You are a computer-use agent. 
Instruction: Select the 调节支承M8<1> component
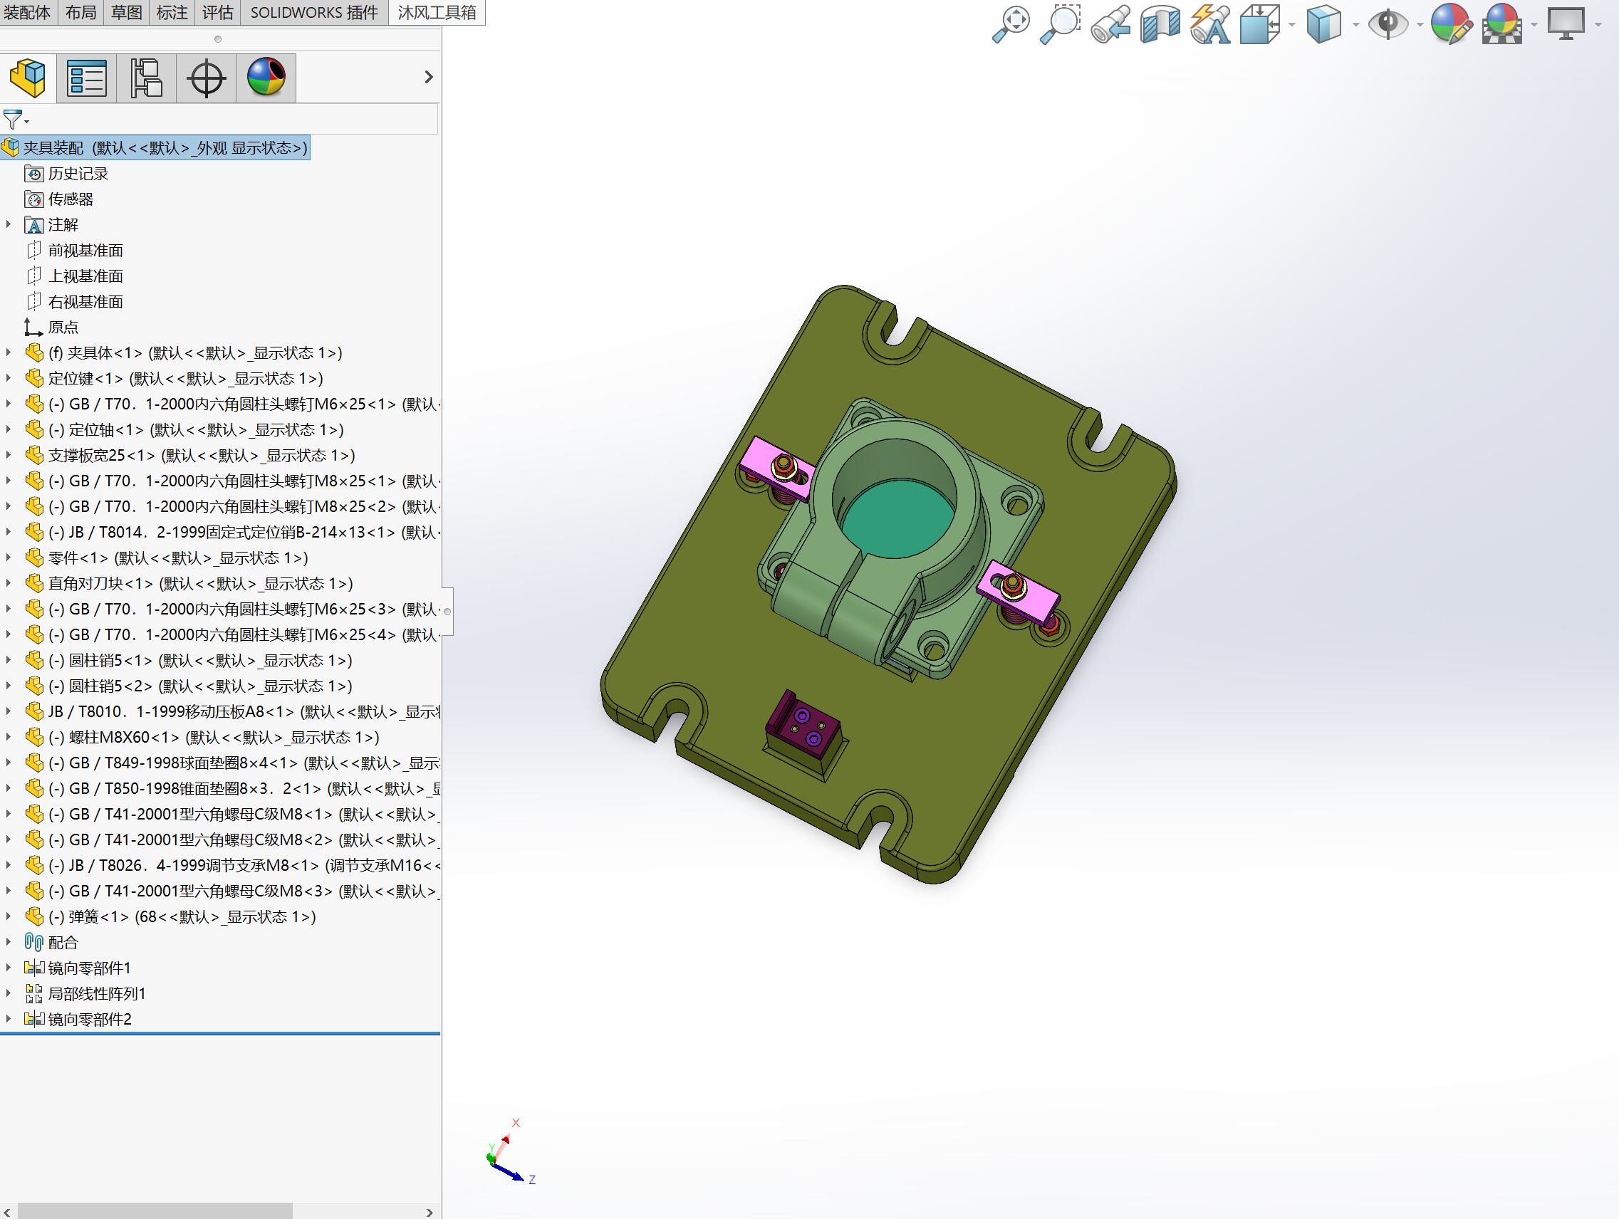pos(231,865)
